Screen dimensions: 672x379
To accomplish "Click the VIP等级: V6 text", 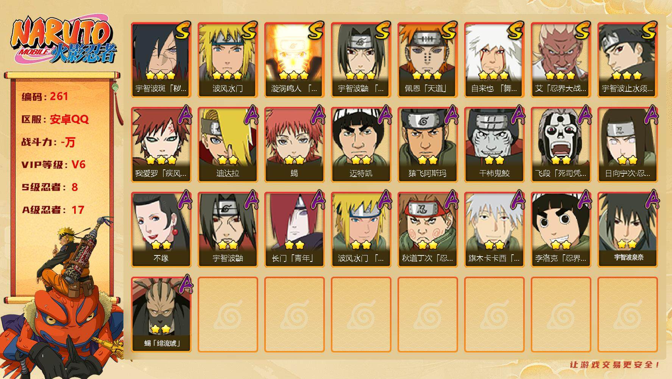I will pos(53,164).
